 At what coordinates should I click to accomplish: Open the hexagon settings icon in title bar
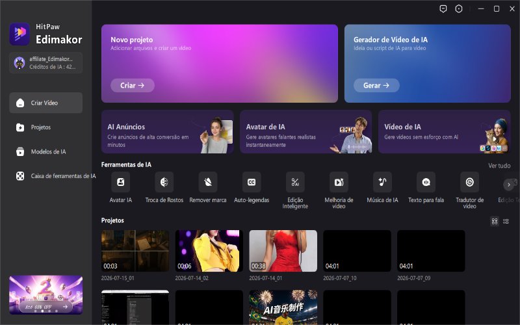point(459,9)
